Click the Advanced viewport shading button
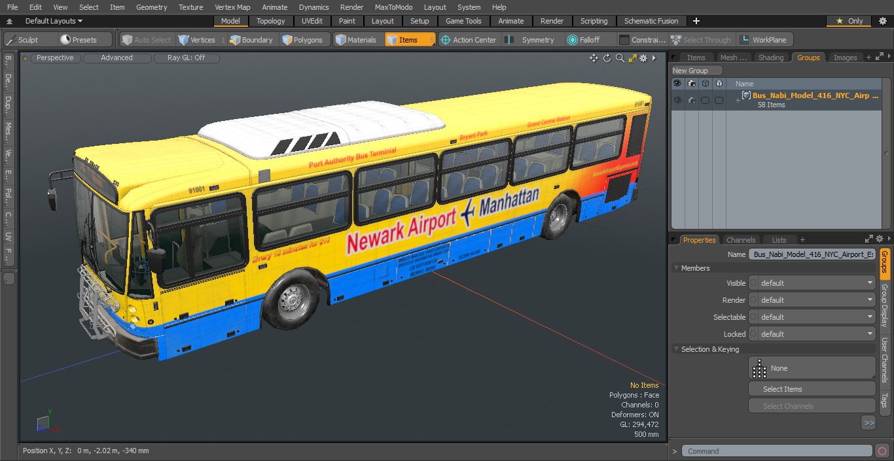The image size is (894, 461). tap(116, 58)
